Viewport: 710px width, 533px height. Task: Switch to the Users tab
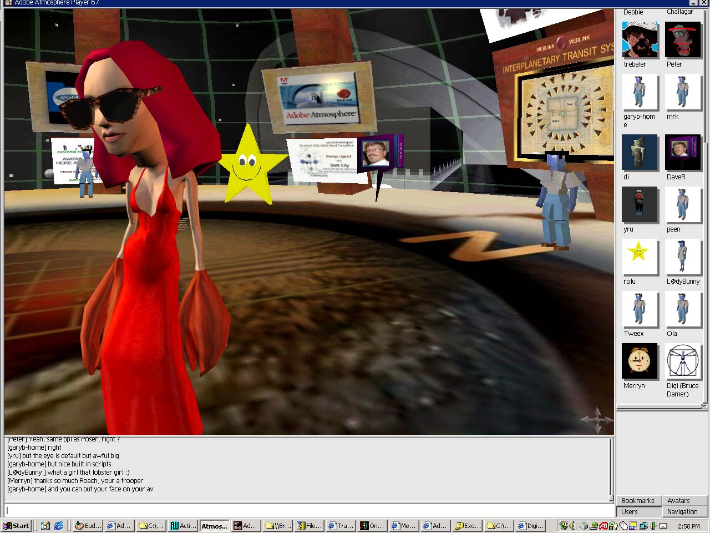point(638,512)
